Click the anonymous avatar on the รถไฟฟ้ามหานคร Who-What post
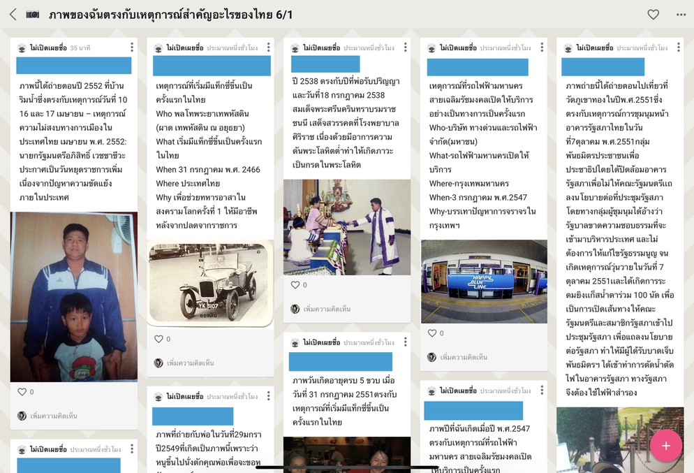 (432, 48)
